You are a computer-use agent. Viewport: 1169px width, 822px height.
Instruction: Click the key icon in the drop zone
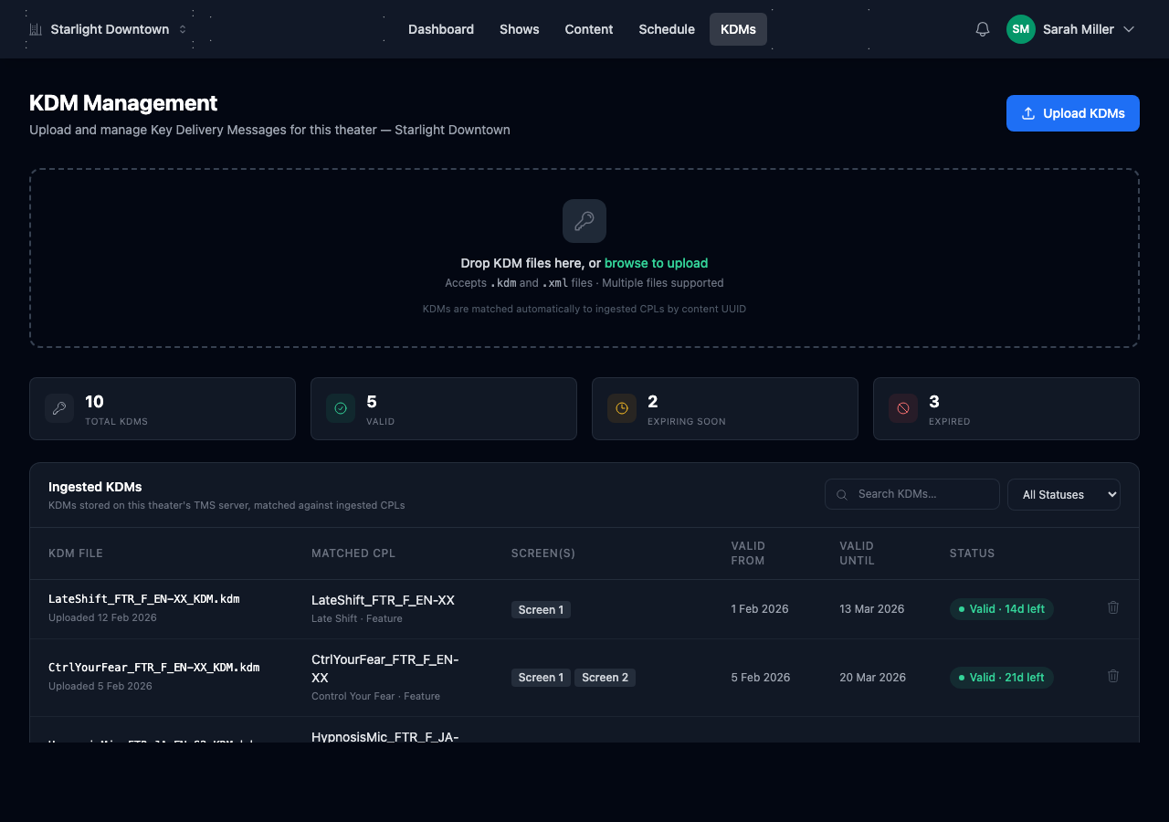tap(584, 221)
